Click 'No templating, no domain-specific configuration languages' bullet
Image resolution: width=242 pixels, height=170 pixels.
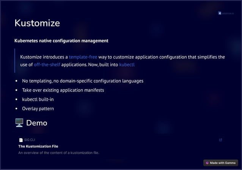click(x=83, y=81)
